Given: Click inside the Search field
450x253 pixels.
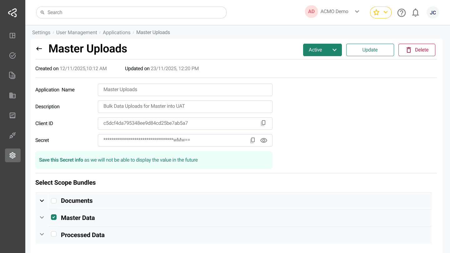Looking at the screenshot, I should click(131, 12).
